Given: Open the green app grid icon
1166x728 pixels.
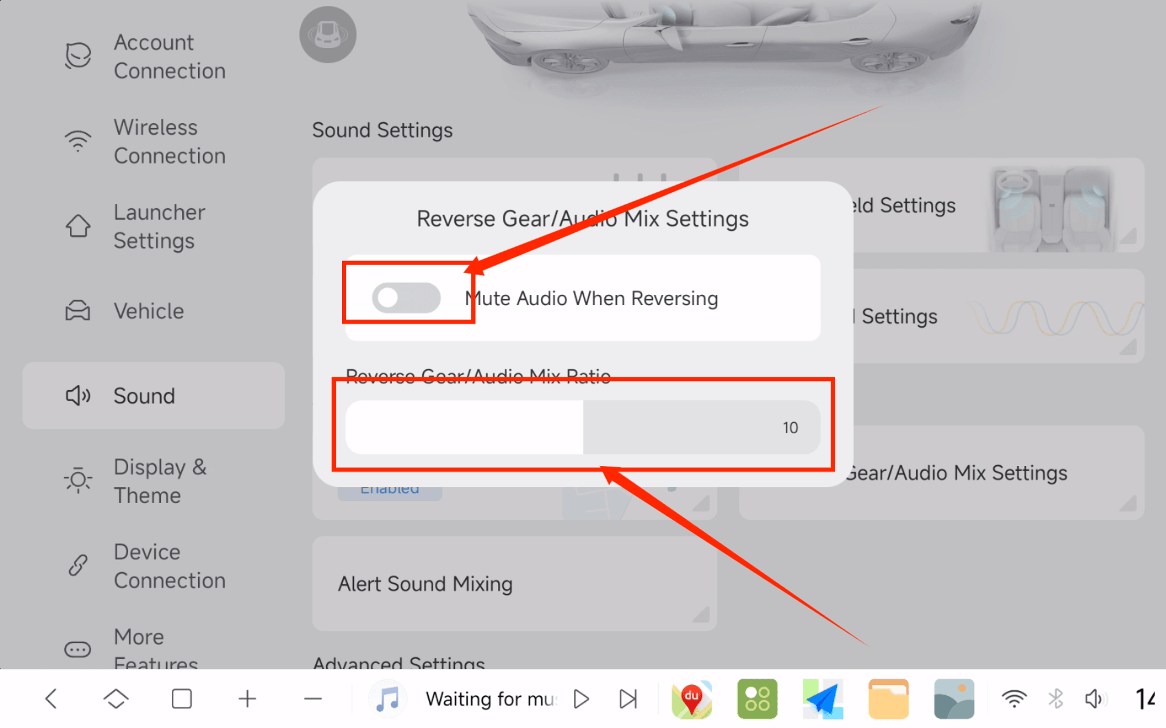Looking at the screenshot, I should (757, 699).
